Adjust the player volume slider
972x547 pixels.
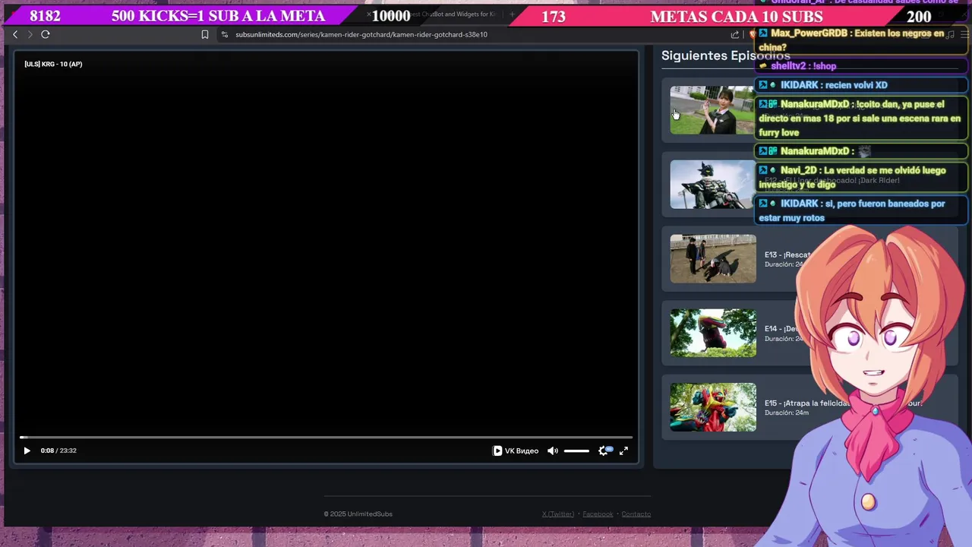576,451
